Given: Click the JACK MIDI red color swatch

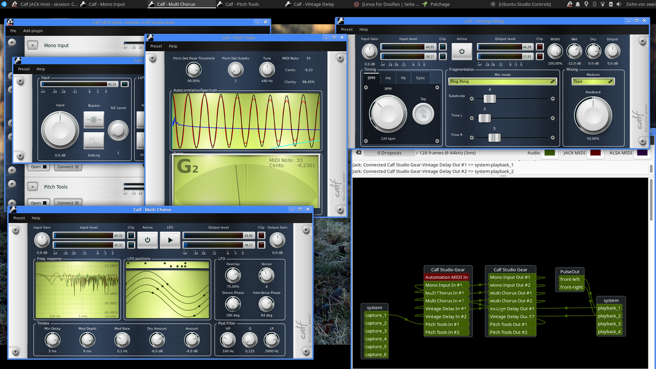Looking at the screenshot, I should point(596,153).
